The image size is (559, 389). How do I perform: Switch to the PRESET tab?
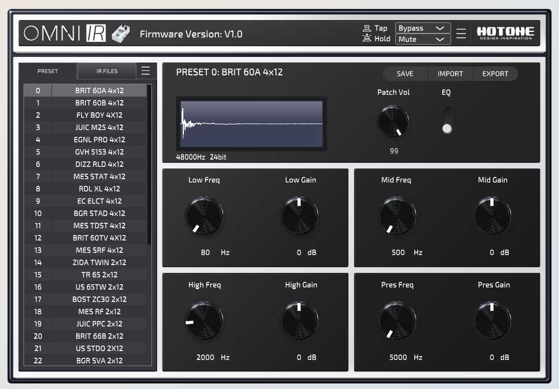[48, 71]
